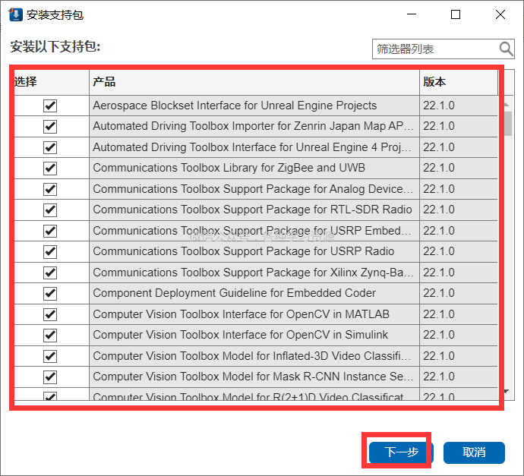Click the search magnifier icon
This screenshot has height=476, width=524.
[x=506, y=49]
